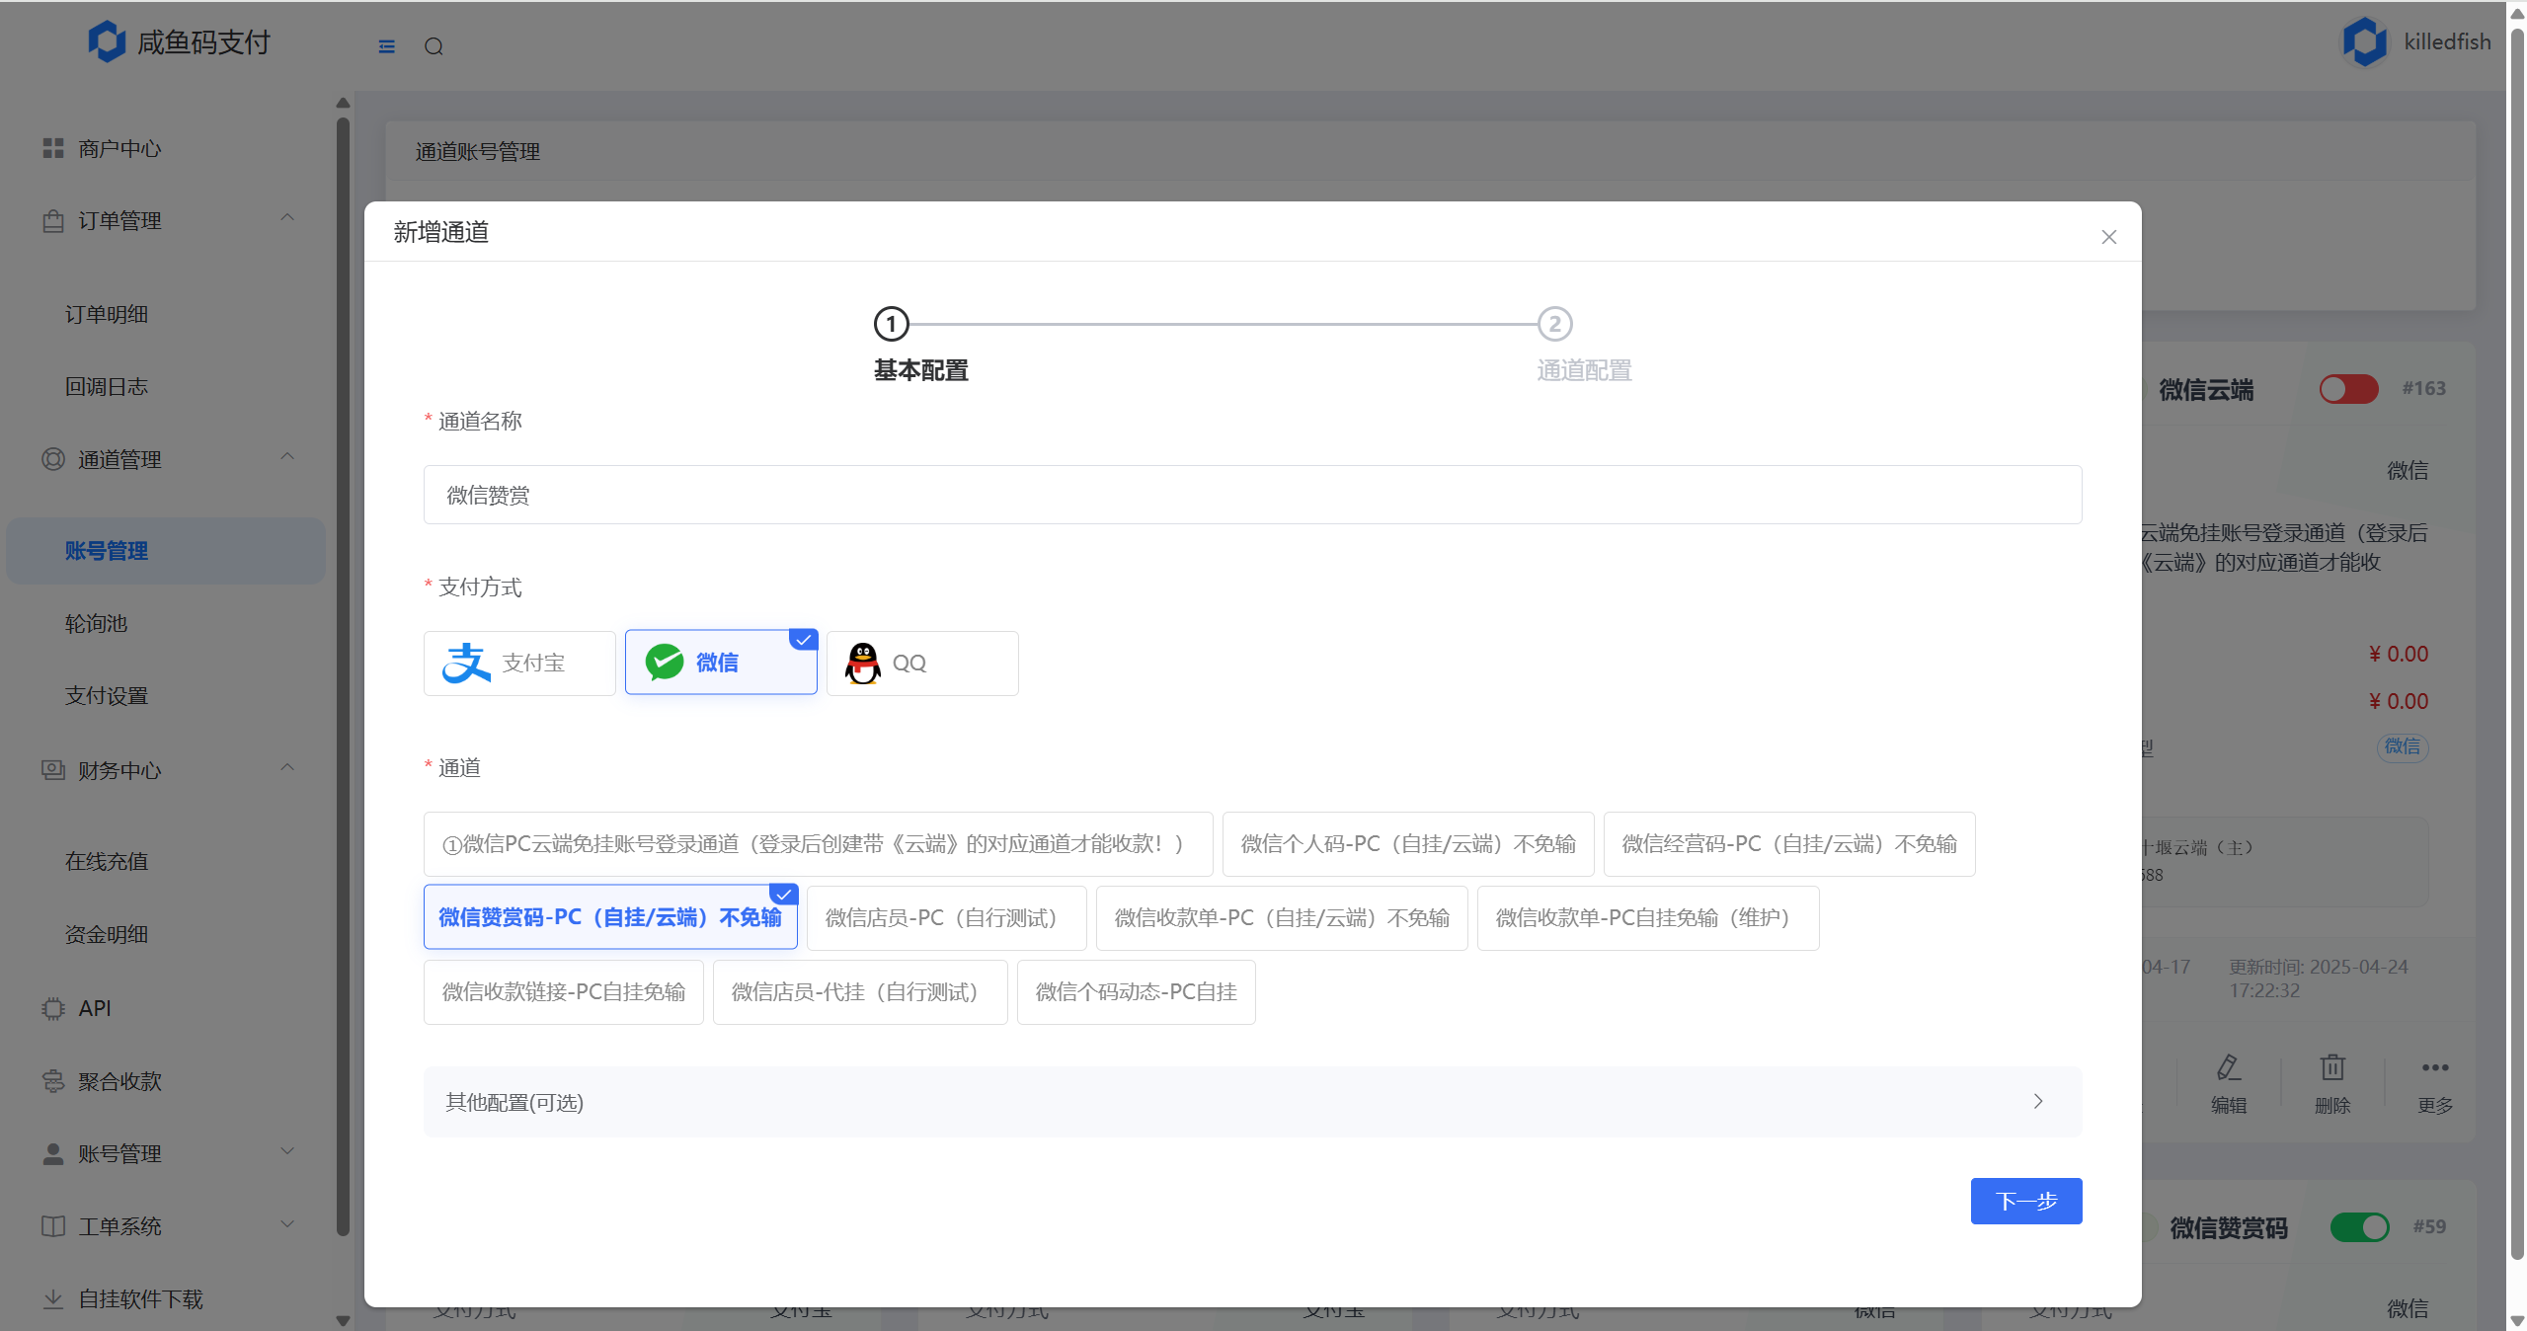Select 微信店员-PC(自行测试) channel
Image resolution: width=2527 pixels, height=1331 pixels.
click(946, 918)
